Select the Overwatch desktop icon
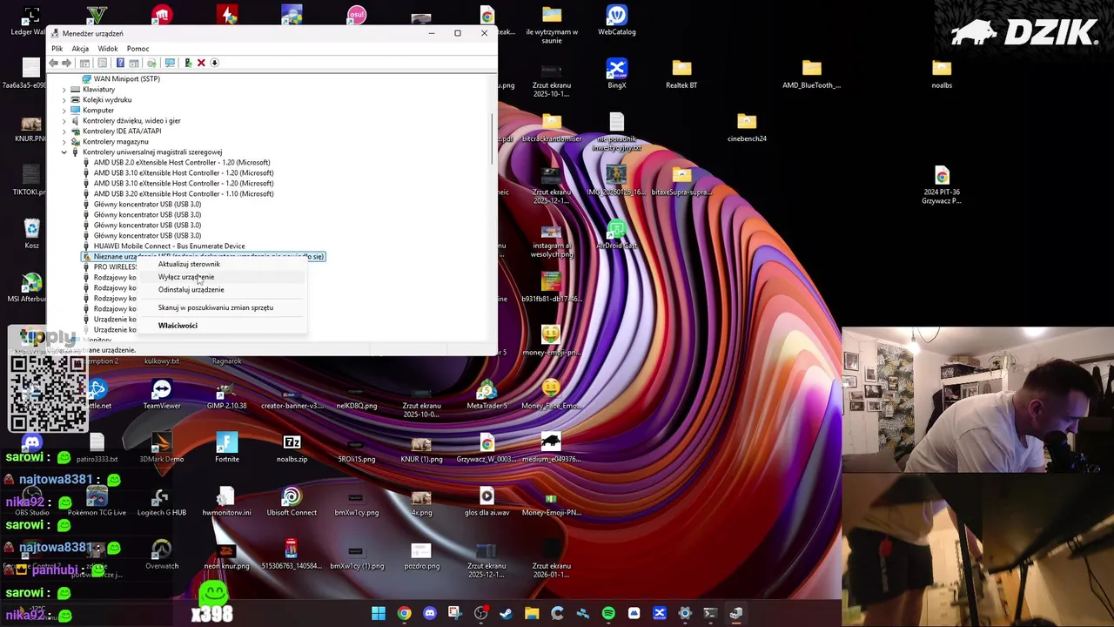 point(162,555)
